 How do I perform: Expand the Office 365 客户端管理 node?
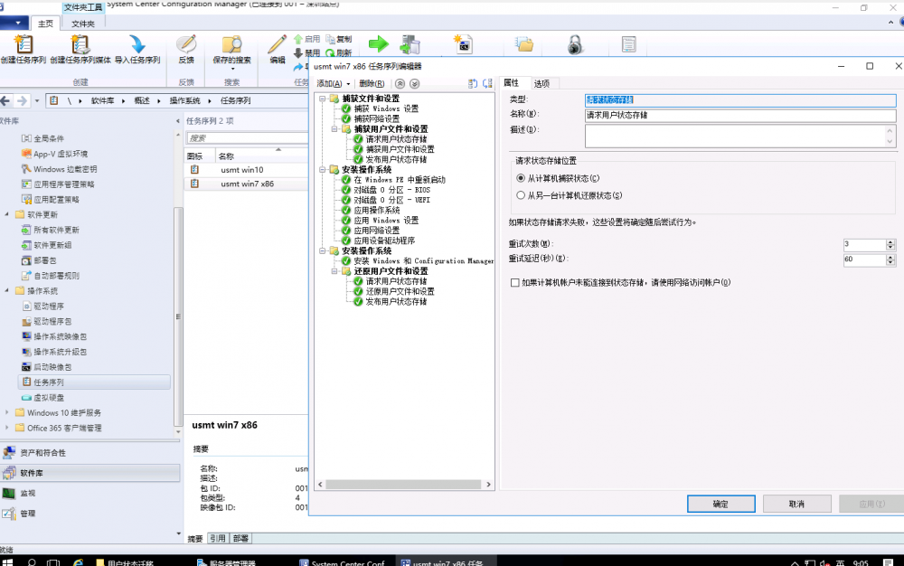7,428
